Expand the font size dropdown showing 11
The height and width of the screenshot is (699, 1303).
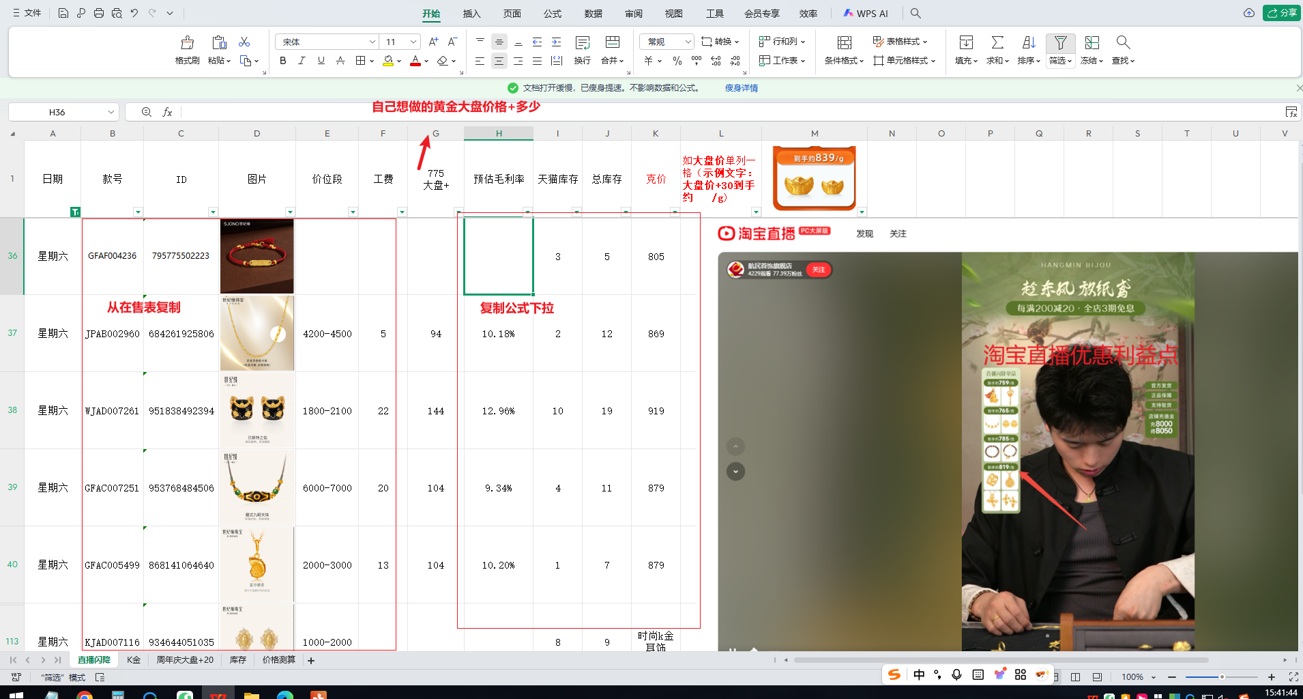click(x=413, y=42)
